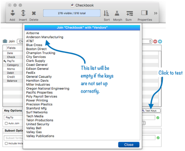Click the stepper below the right key field
The height and width of the screenshot is (151, 185).
[144, 123]
